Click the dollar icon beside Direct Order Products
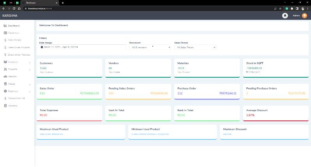The width and height of the screenshot is (311, 167). pyautogui.click(x=5, y=55)
